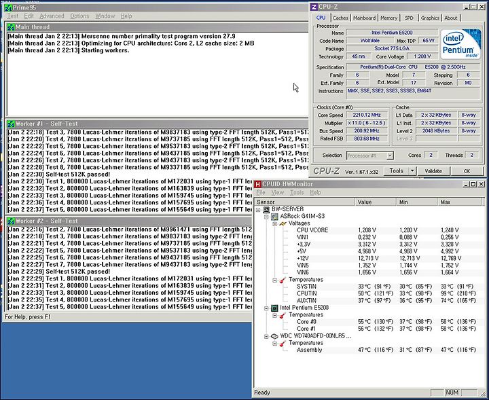
Task: Select the CPU tab in CPU-Z
Action: (x=321, y=18)
